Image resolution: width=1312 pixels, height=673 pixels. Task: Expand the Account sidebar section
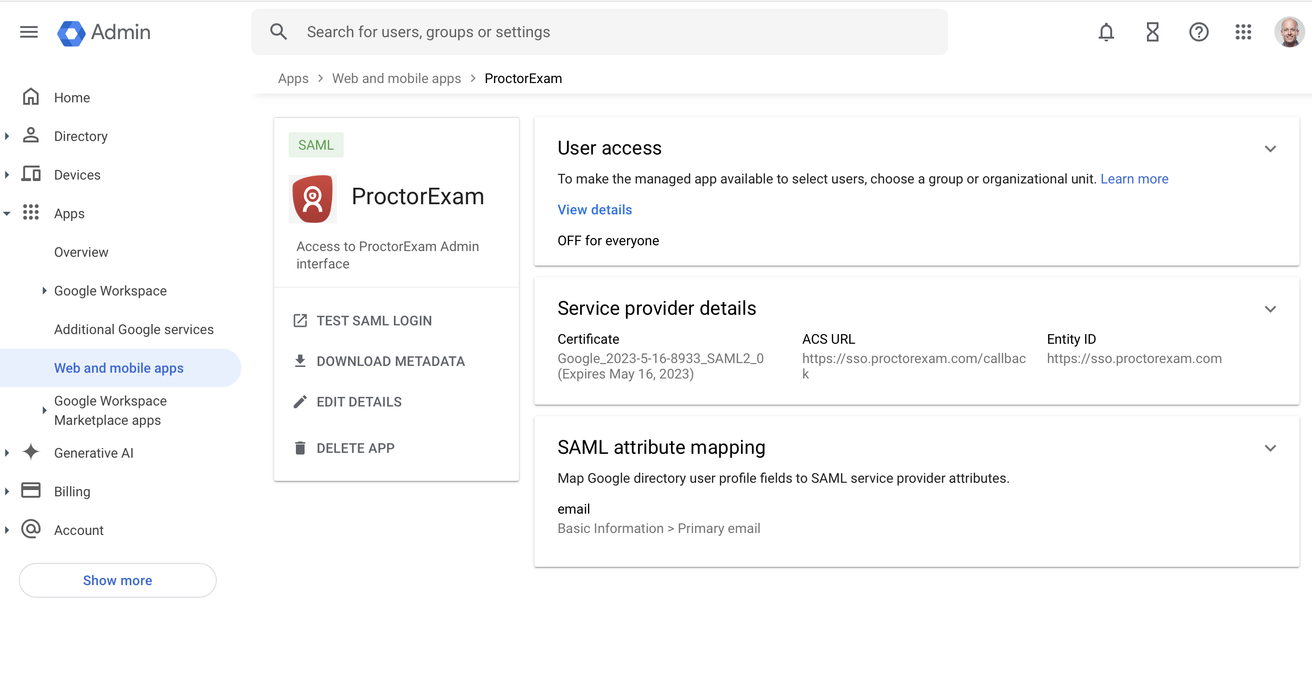7,531
